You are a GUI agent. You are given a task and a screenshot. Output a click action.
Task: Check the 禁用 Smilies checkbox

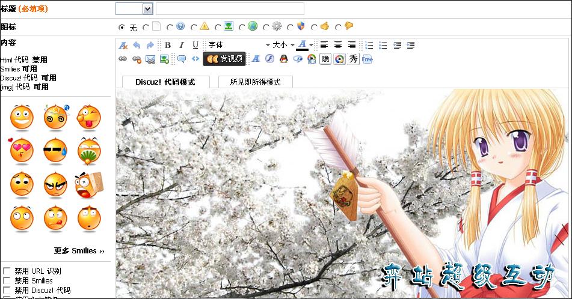tap(7, 280)
